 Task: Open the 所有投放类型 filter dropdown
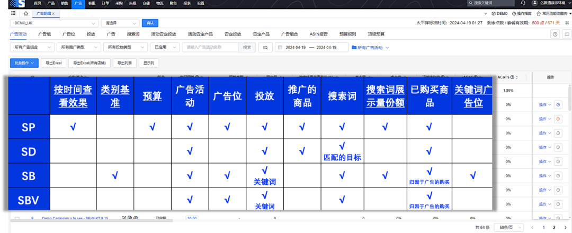click(126, 48)
